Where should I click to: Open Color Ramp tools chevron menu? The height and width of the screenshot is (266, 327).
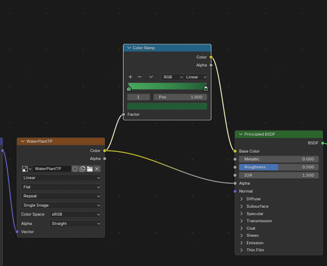click(x=151, y=77)
